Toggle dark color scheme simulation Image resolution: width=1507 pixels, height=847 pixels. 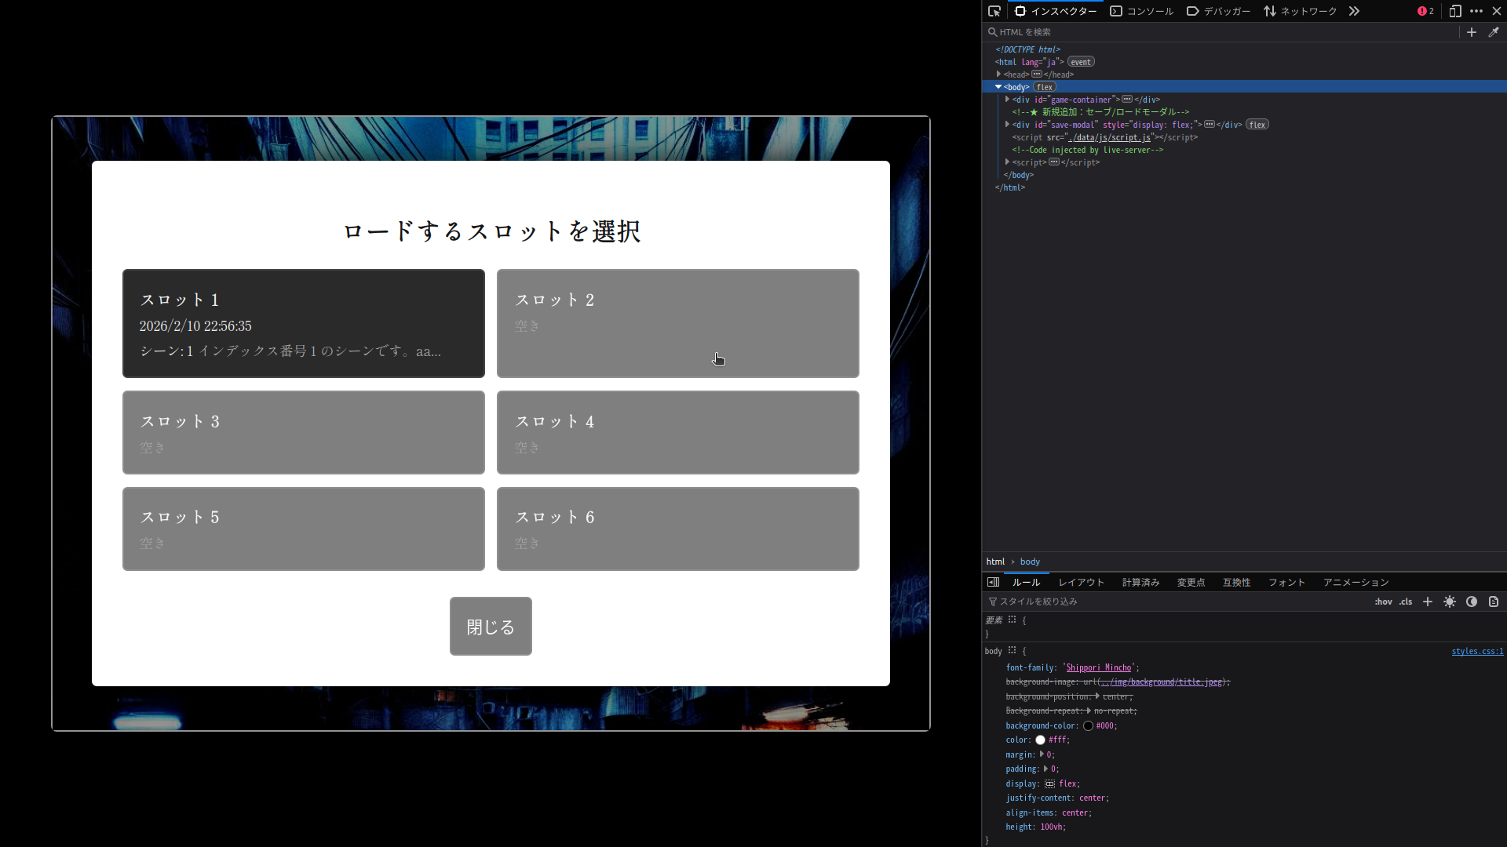click(x=1472, y=602)
